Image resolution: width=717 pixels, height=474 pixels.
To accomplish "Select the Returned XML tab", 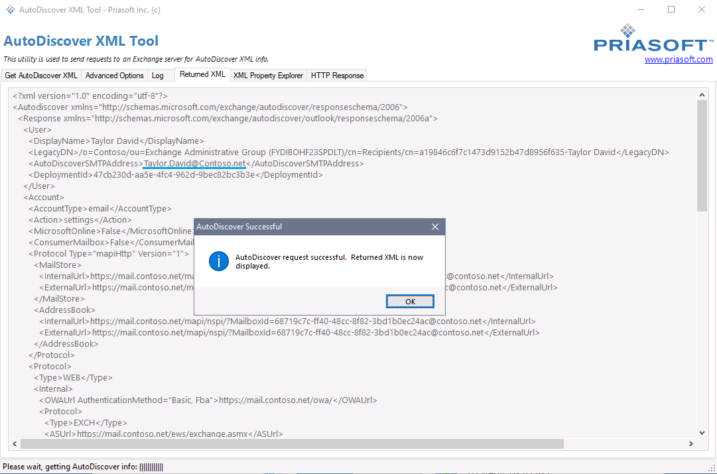I will (202, 74).
